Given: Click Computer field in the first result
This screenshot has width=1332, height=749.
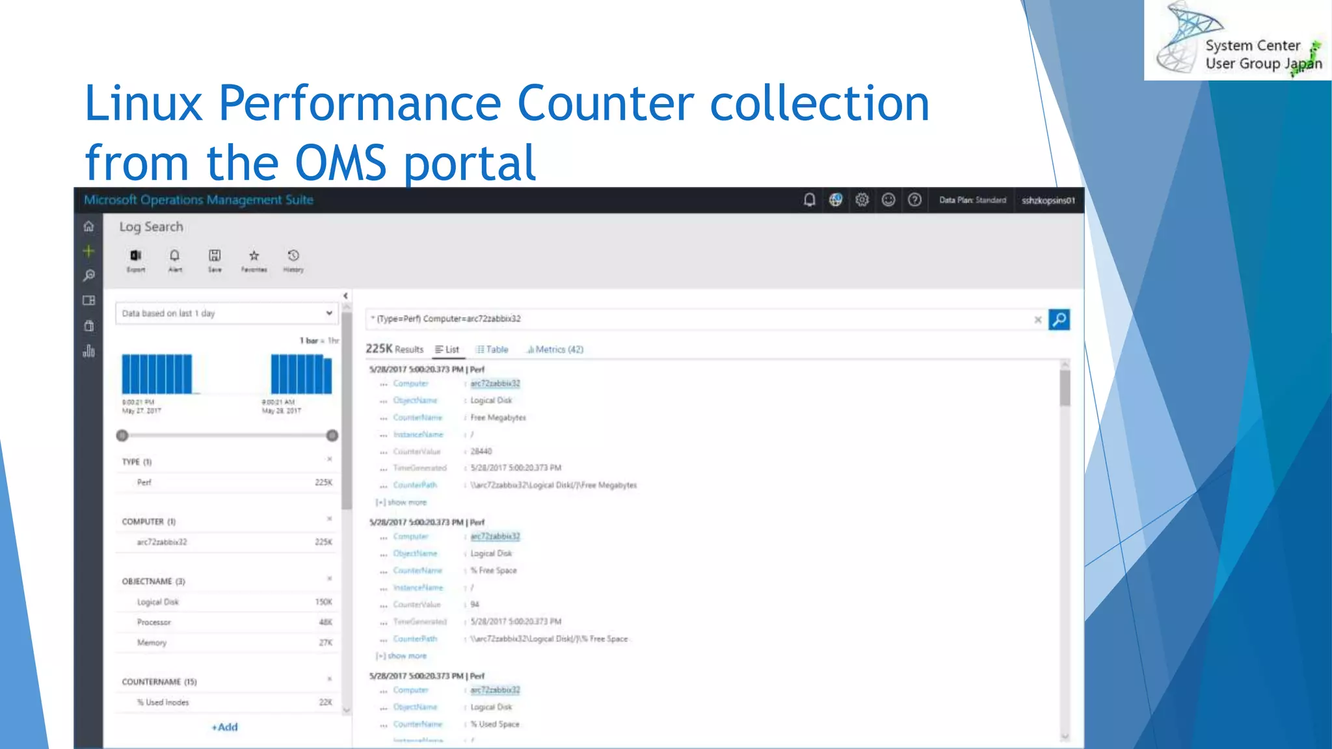Looking at the screenshot, I should [411, 384].
